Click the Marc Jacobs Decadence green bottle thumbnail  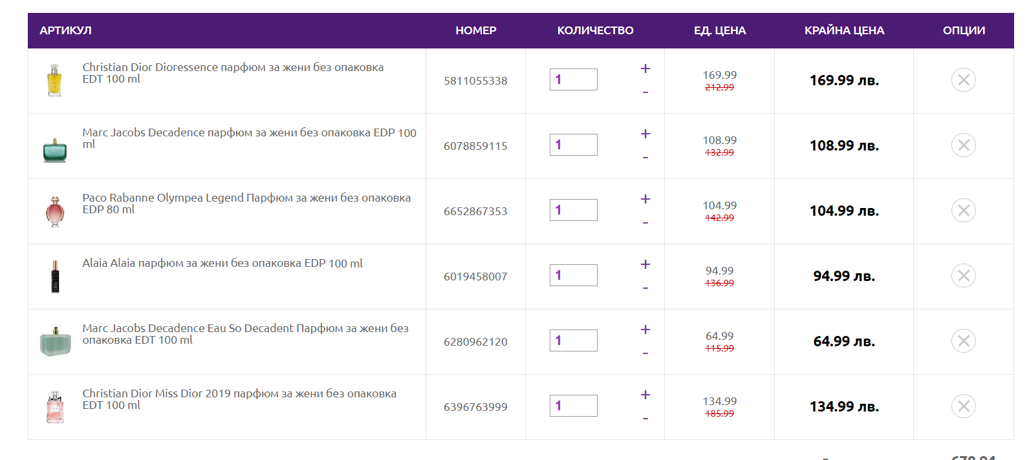[x=55, y=150]
